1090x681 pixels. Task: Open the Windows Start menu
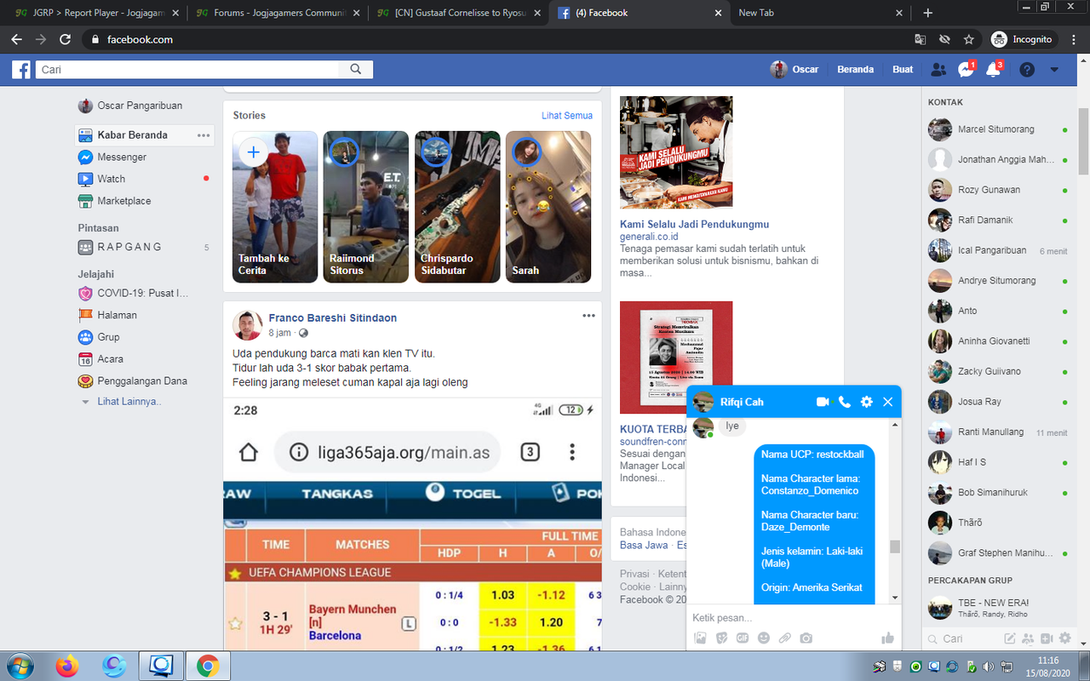(19, 665)
